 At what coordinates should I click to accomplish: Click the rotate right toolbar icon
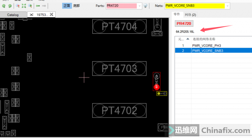click(x=10, y=6)
